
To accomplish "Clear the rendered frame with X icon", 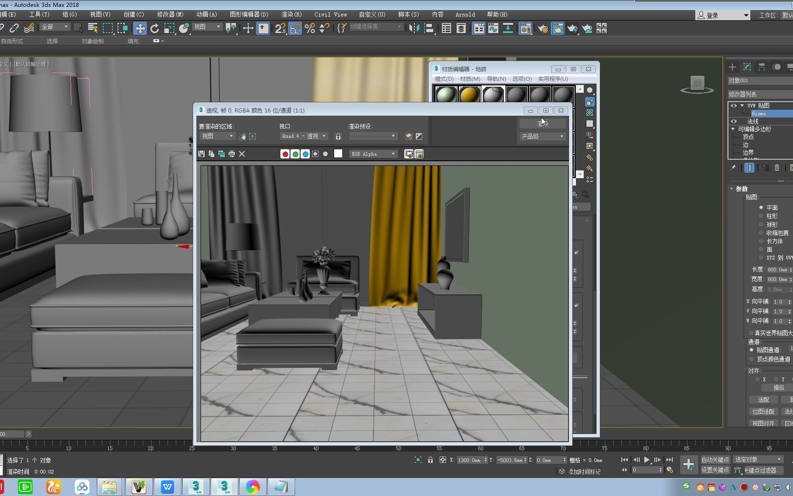I will tap(242, 154).
